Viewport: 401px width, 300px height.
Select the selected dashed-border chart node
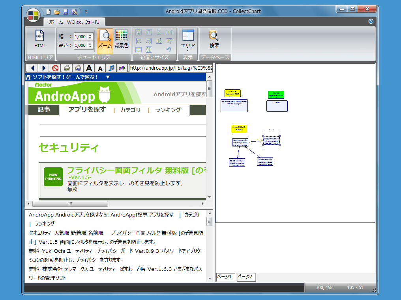271,140
